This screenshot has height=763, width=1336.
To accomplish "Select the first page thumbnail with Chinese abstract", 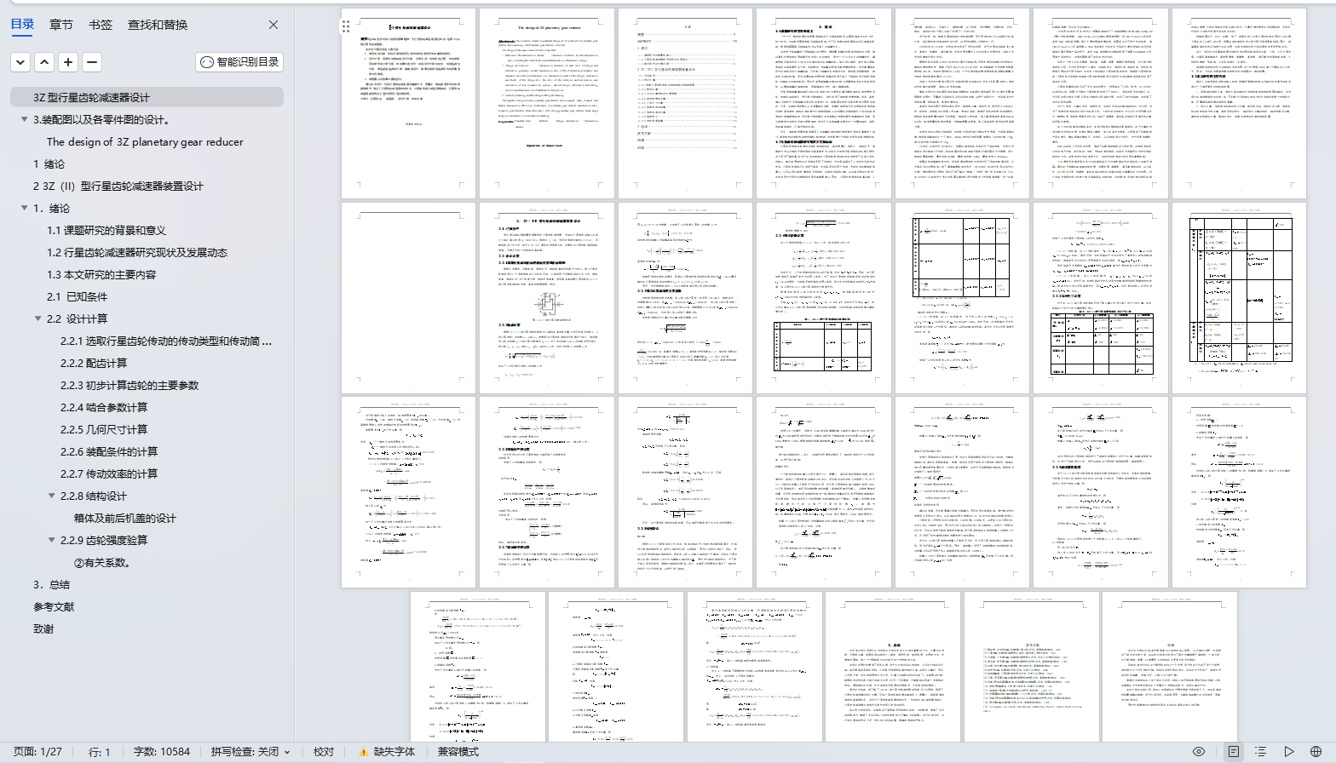I will point(409,104).
